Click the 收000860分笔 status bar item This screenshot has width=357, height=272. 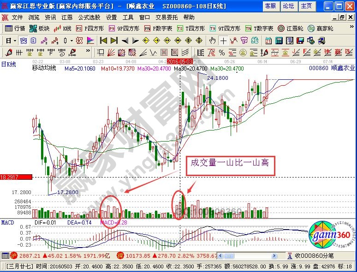tap(314, 255)
